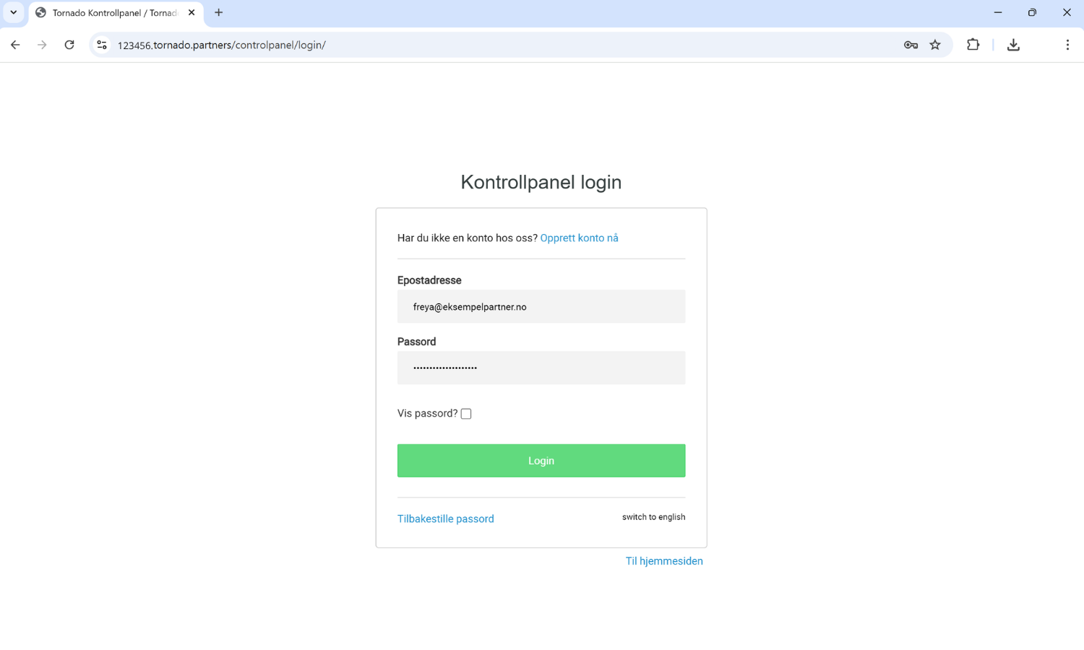Click the Tilbakestille passord link

click(x=446, y=519)
